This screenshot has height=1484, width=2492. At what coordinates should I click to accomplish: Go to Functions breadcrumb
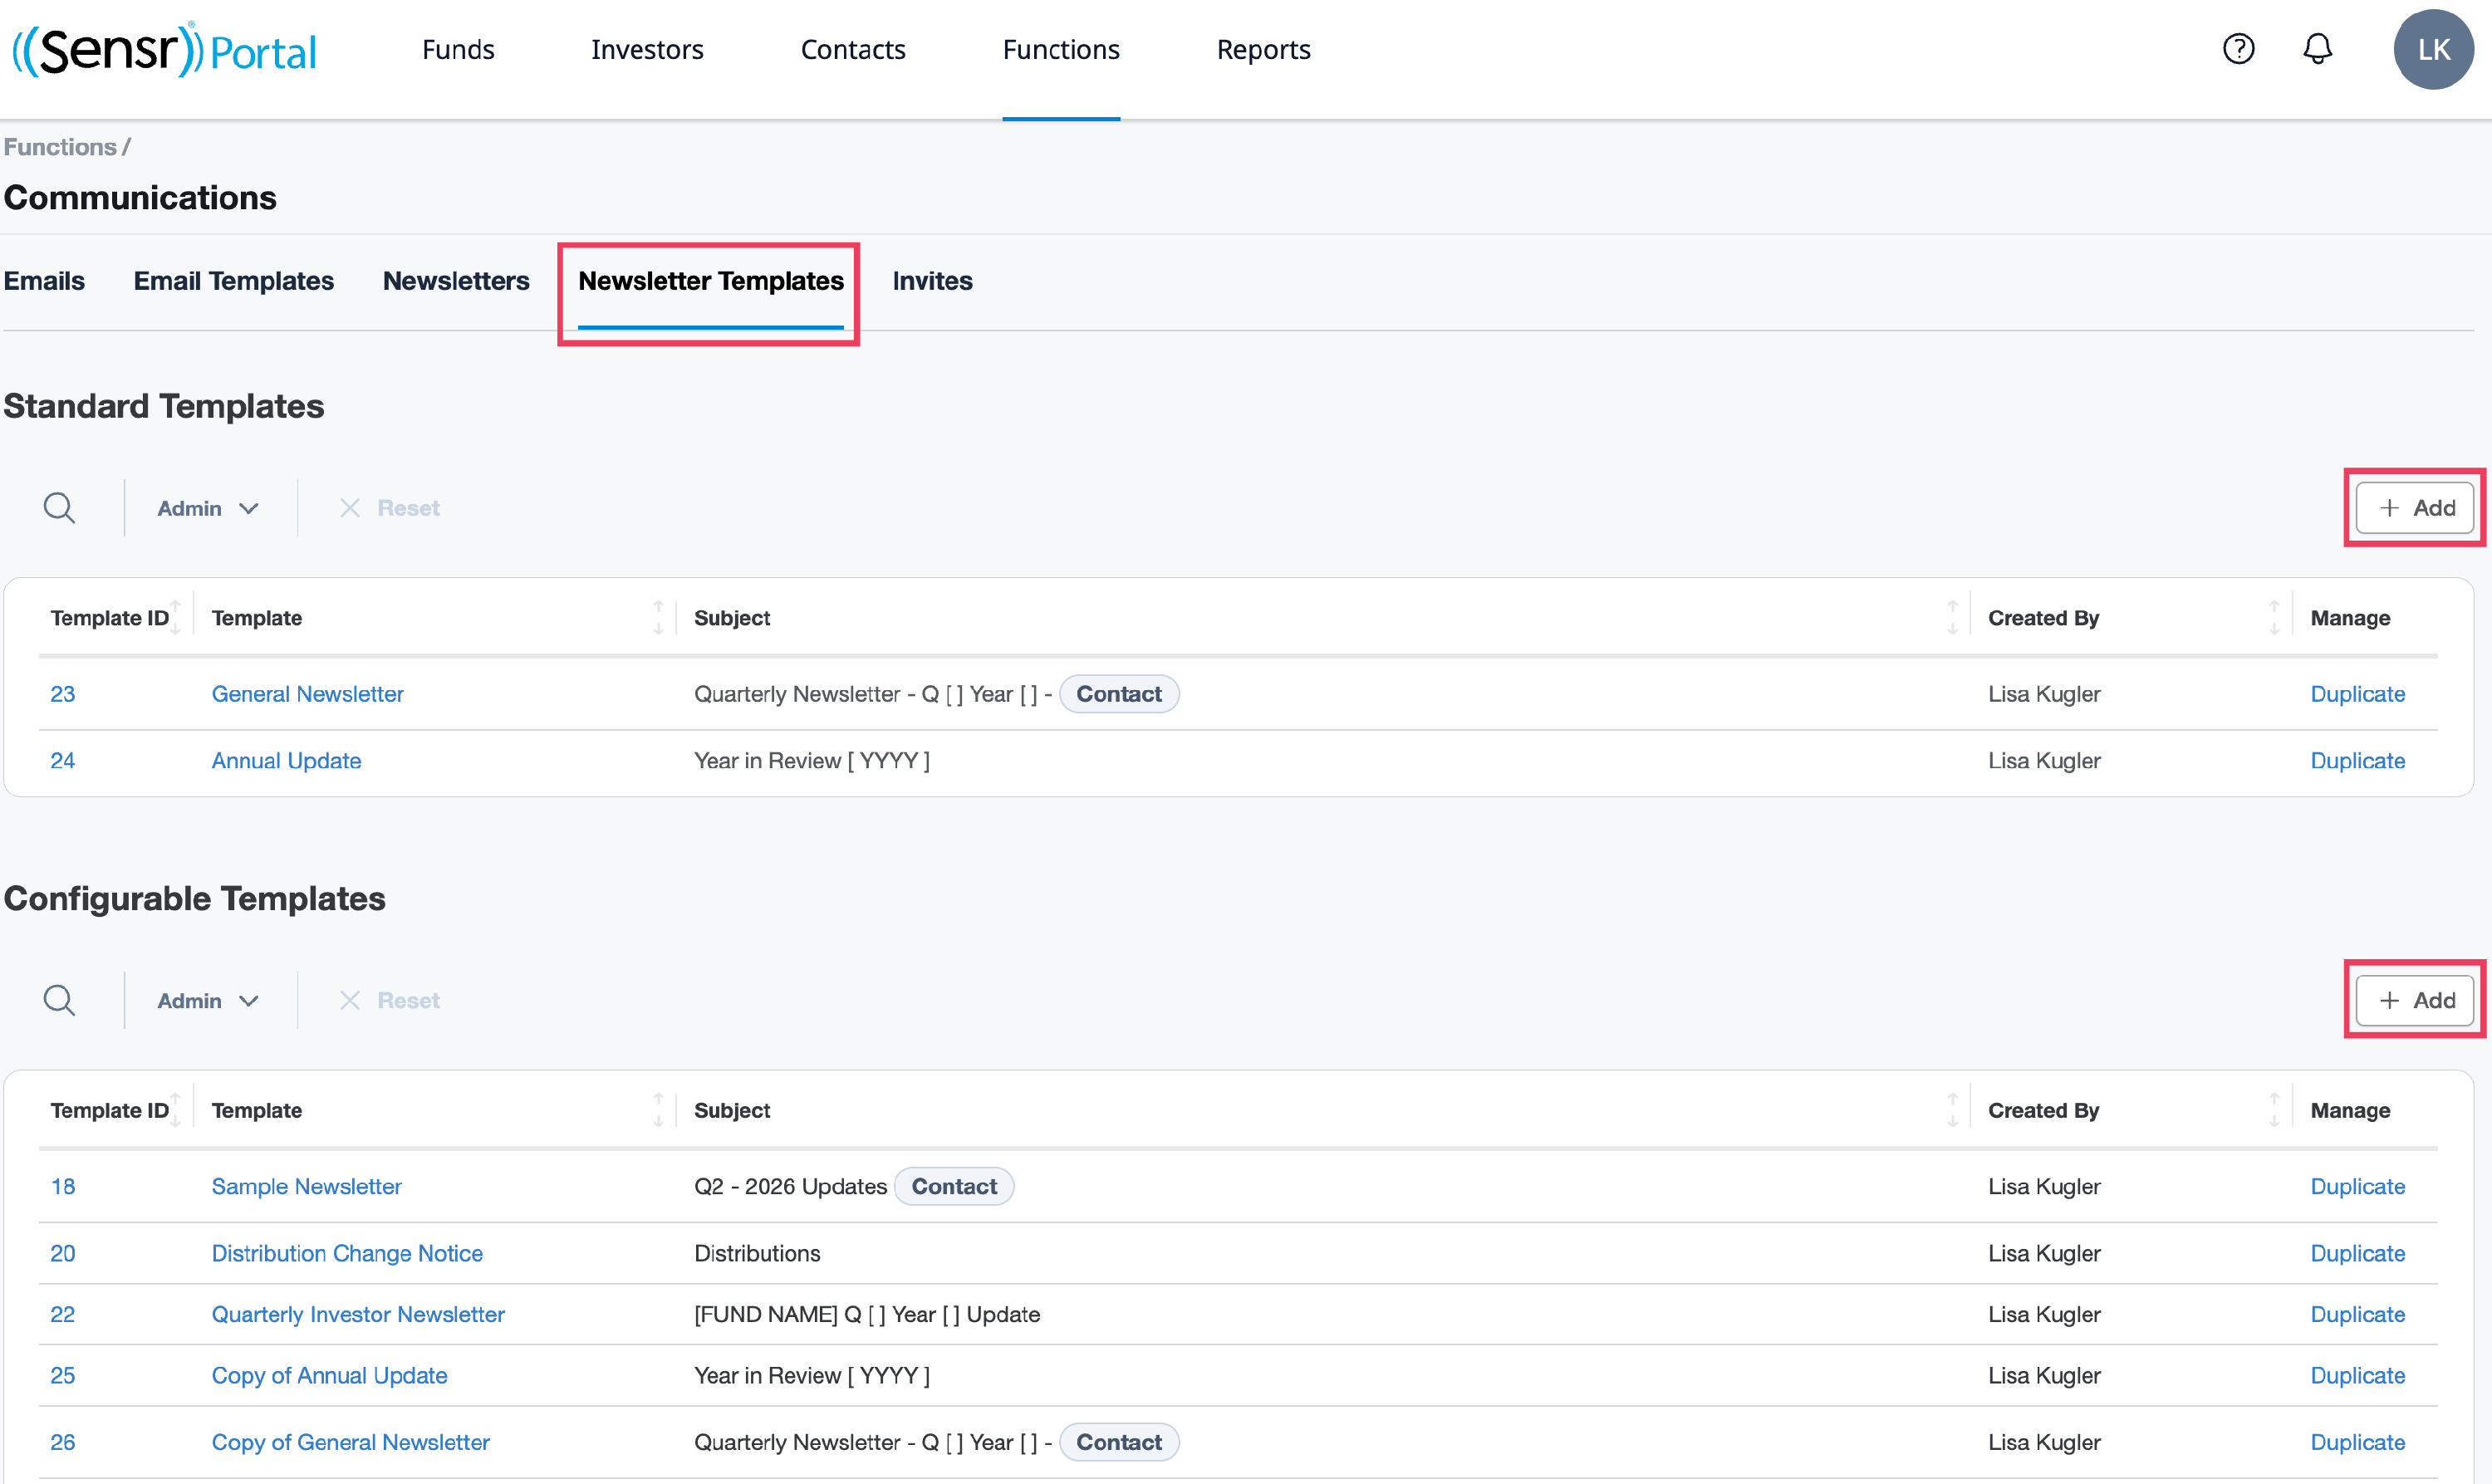tap(60, 147)
